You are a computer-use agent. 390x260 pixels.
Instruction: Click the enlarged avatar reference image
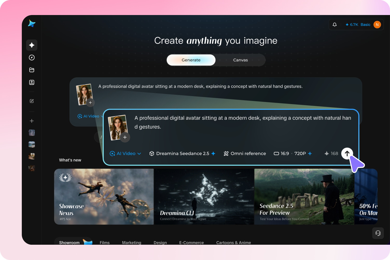tap(118, 127)
